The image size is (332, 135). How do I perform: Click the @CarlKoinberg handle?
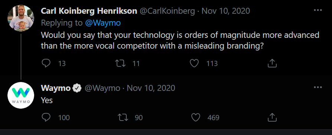[x=167, y=11]
